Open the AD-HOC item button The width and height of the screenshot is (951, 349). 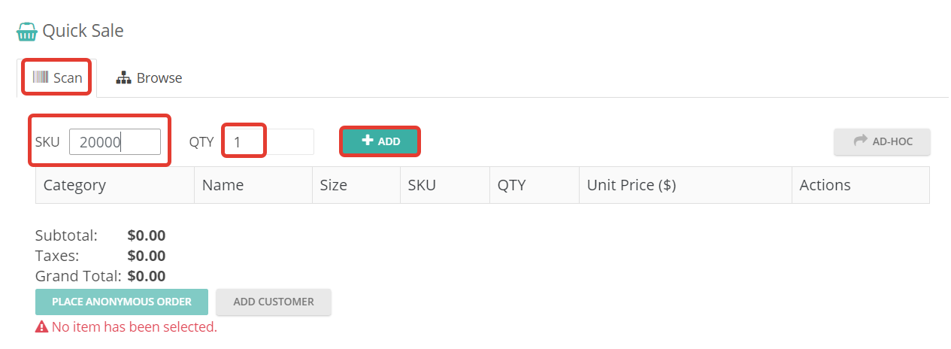tap(882, 141)
